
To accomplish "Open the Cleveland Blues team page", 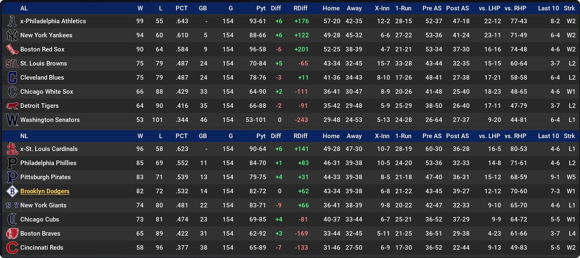I will tap(42, 78).
